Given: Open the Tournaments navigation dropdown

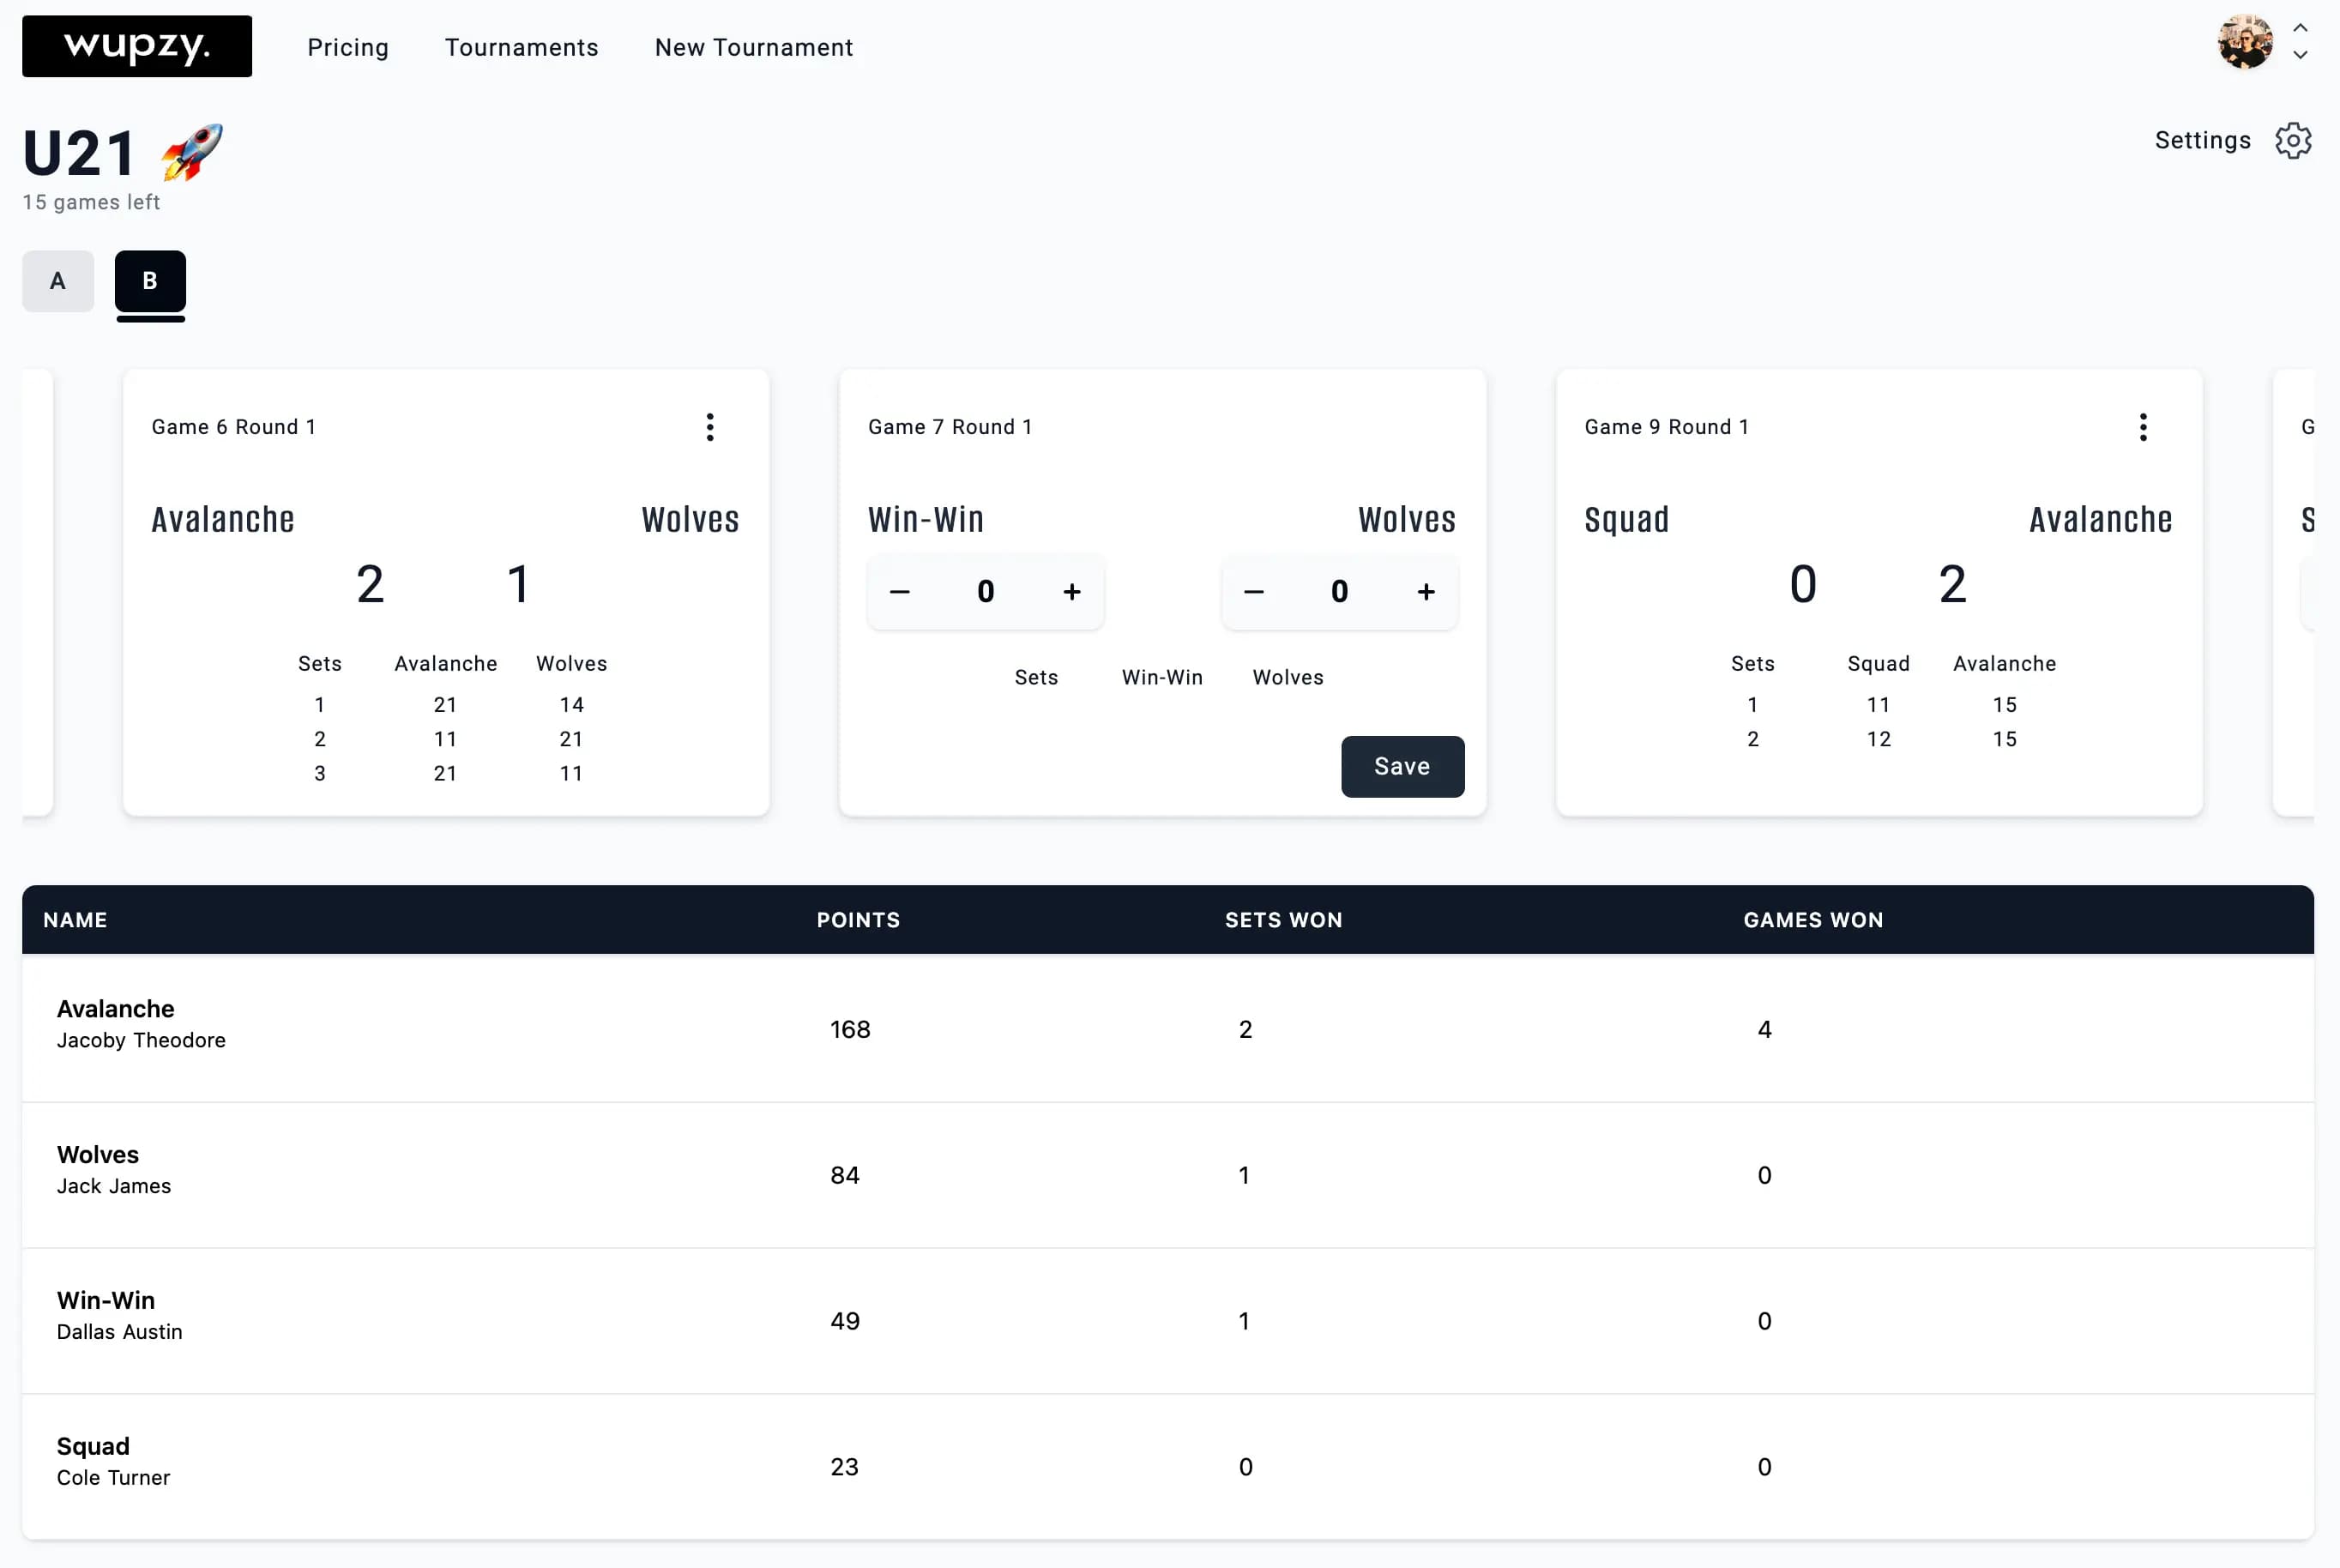Looking at the screenshot, I should point(520,47).
